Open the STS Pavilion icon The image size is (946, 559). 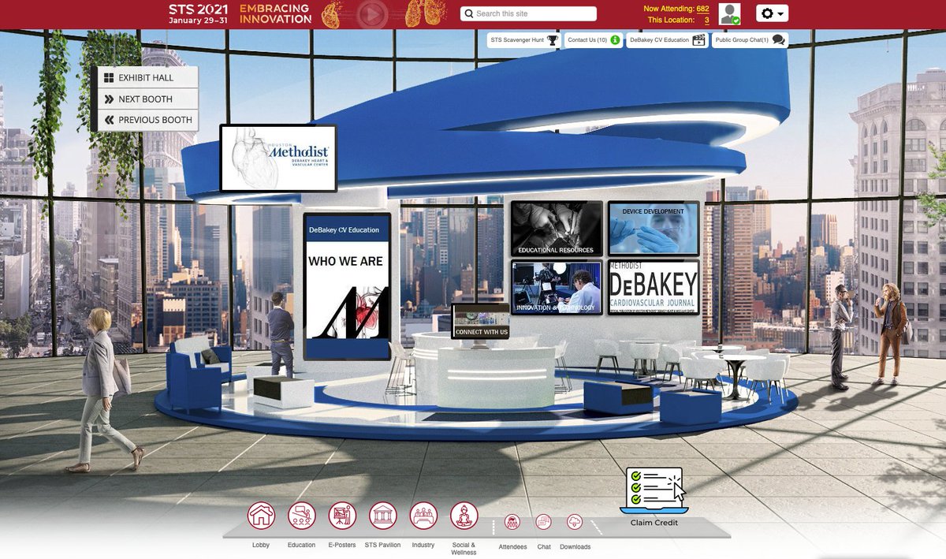pyautogui.click(x=383, y=516)
